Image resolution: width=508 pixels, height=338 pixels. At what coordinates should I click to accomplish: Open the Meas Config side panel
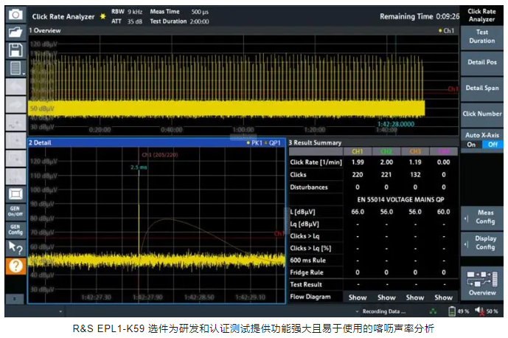point(482,217)
